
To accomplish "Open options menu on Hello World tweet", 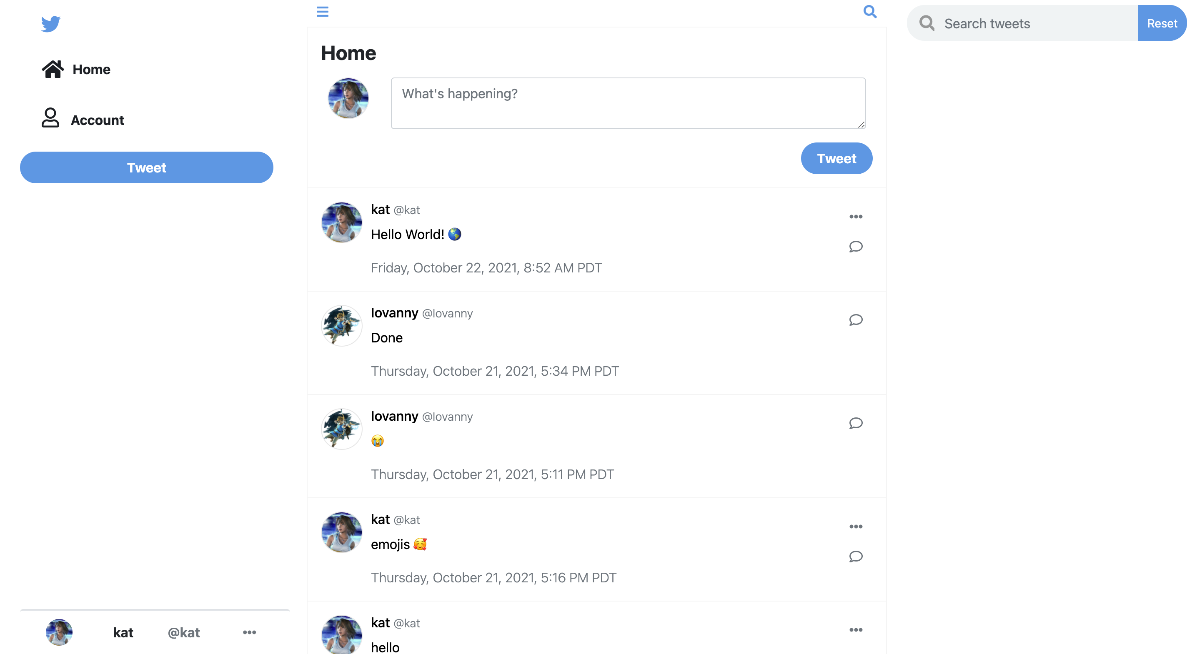I will [856, 217].
